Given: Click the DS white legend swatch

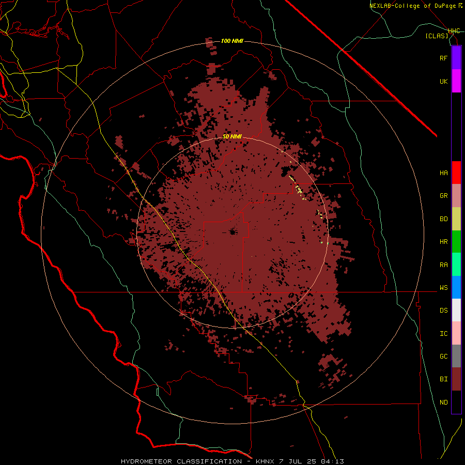Looking at the screenshot, I should pyautogui.click(x=456, y=310).
